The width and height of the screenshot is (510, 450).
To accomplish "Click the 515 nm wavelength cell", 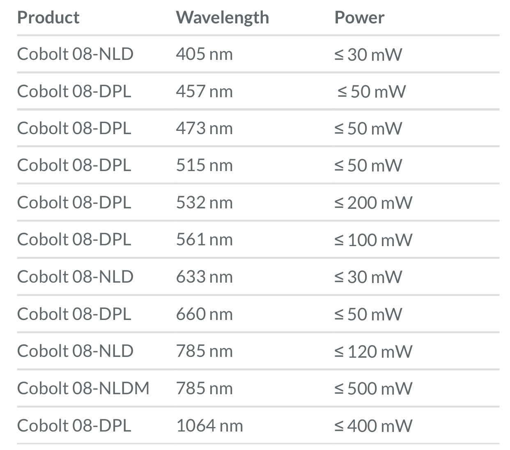I will click(204, 165).
